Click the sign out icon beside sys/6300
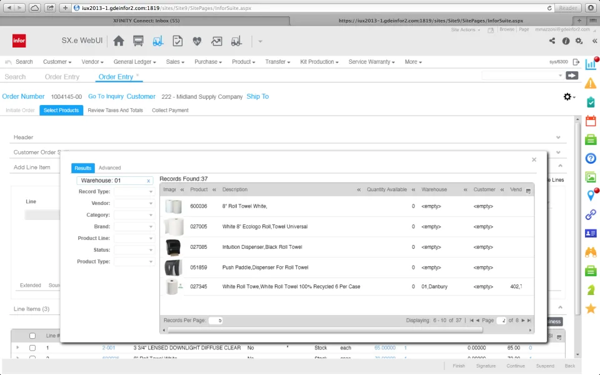600x375 pixels. (576, 62)
